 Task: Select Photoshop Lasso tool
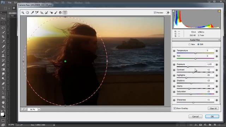point(3,28)
